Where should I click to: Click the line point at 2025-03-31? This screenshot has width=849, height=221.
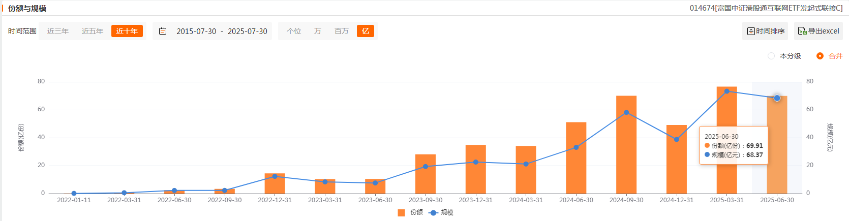tap(726, 91)
